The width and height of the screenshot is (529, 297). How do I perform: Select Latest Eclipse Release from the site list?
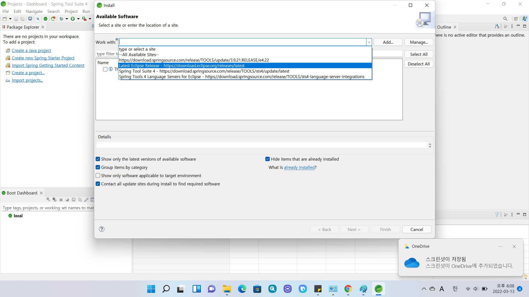(182, 65)
